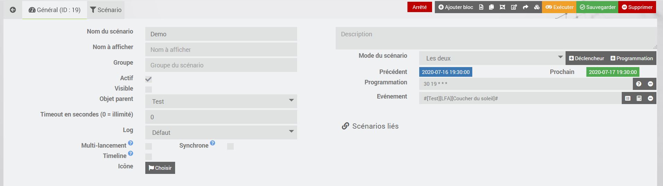The height and width of the screenshot is (186, 663).
Task: Open the calculator icon on Evénement row
Action: (x=639, y=98)
